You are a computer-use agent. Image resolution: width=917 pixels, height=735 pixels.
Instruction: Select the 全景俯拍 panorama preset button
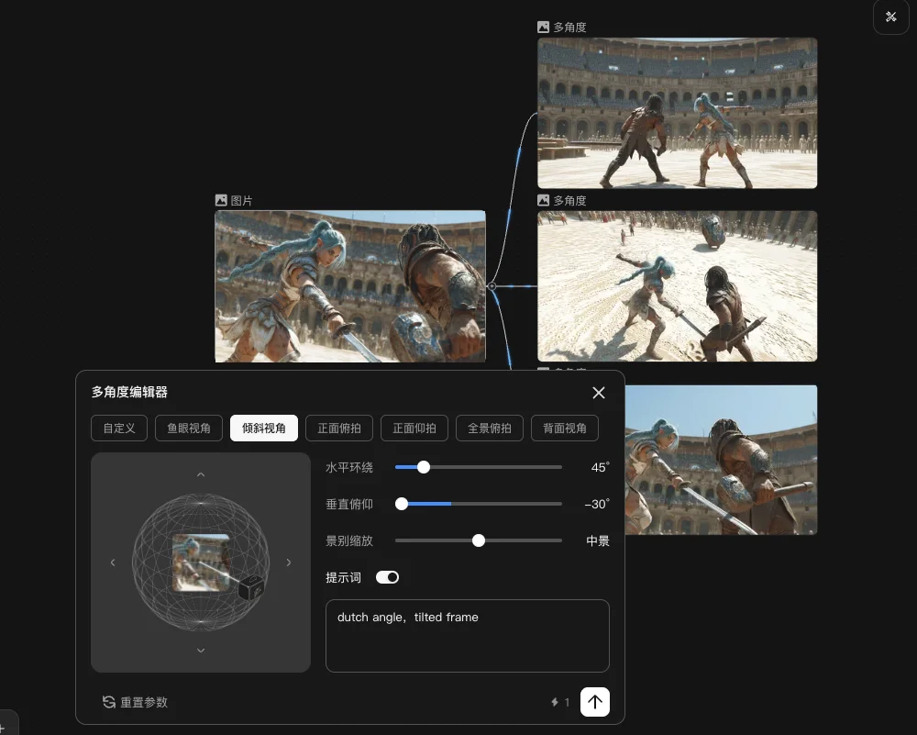(x=489, y=428)
